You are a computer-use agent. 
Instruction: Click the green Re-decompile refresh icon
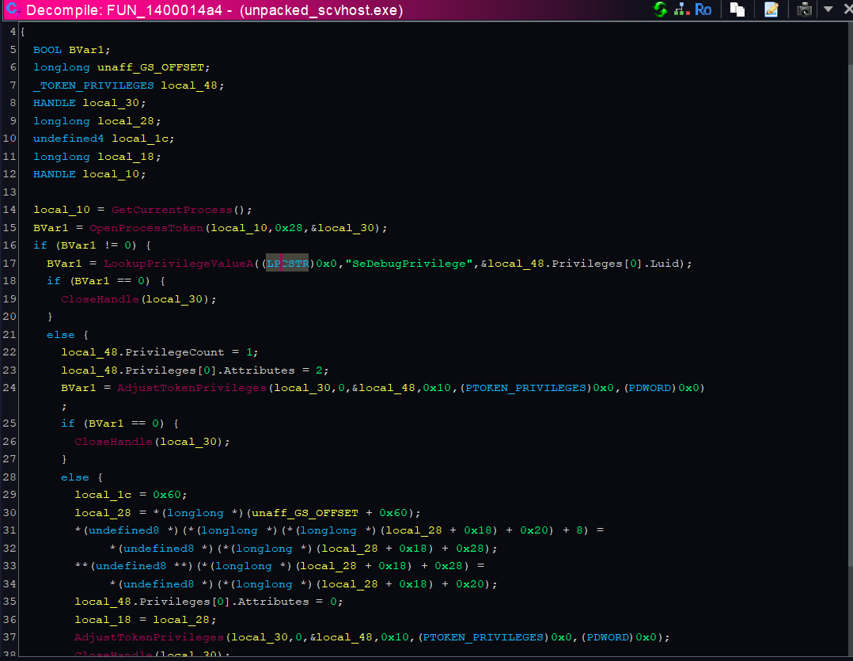[660, 9]
